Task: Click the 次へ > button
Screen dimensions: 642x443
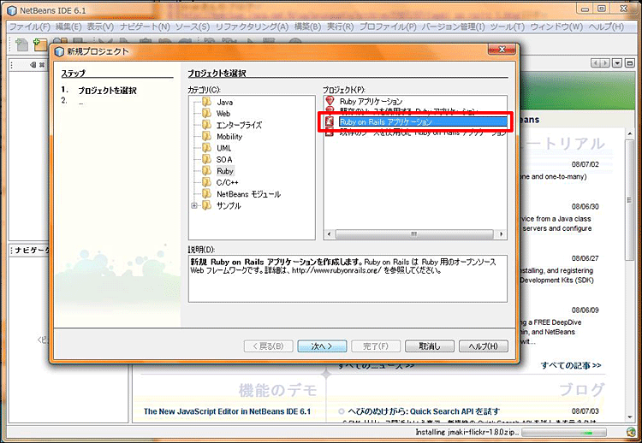Action: pyautogui.click(x=322, y=346)
